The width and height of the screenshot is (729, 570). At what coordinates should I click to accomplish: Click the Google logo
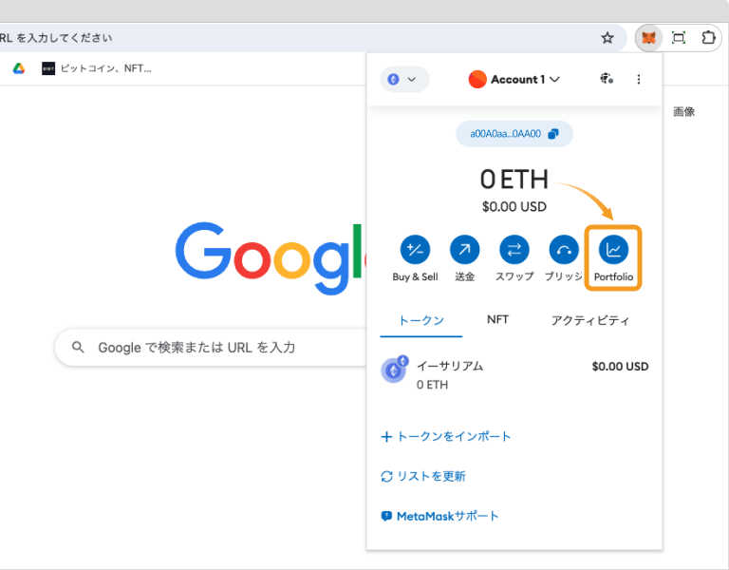tap(271, 258)
